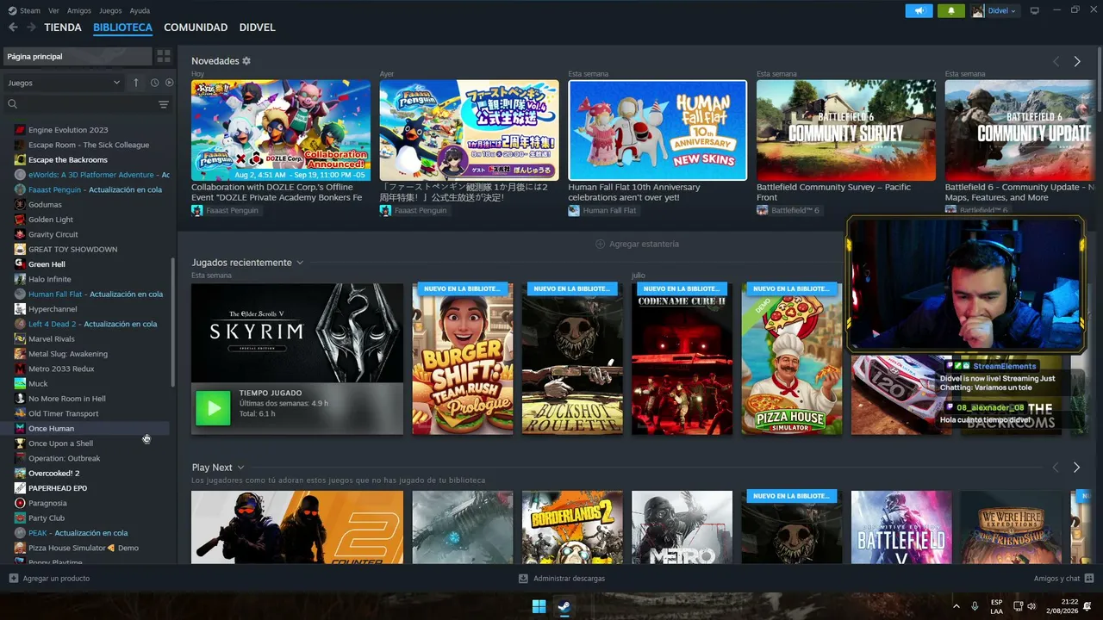Expand Play Next shelf options
Viewport: 1103px width, 620px height.
[240, 468]
